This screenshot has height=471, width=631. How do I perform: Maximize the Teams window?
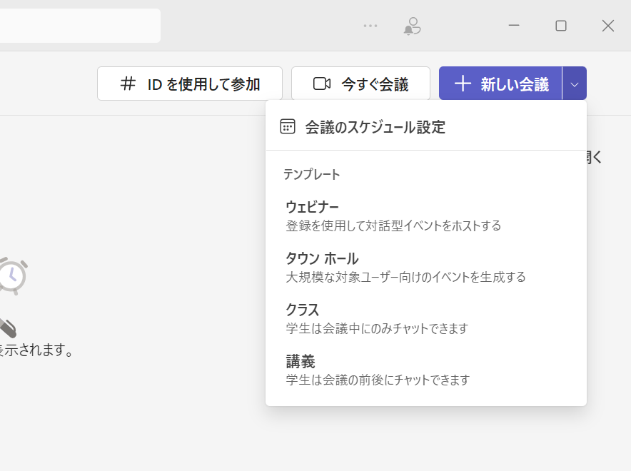pos(561,26)
